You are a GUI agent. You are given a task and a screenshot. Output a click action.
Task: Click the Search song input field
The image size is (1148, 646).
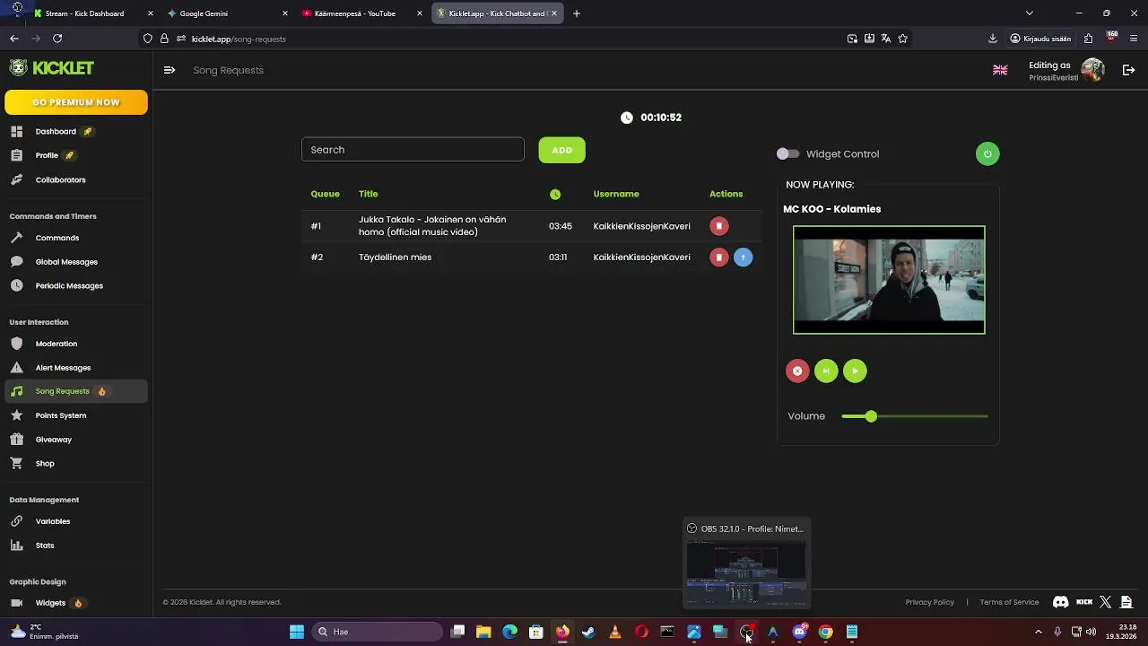pyautogui.click(x=413, y=150)
